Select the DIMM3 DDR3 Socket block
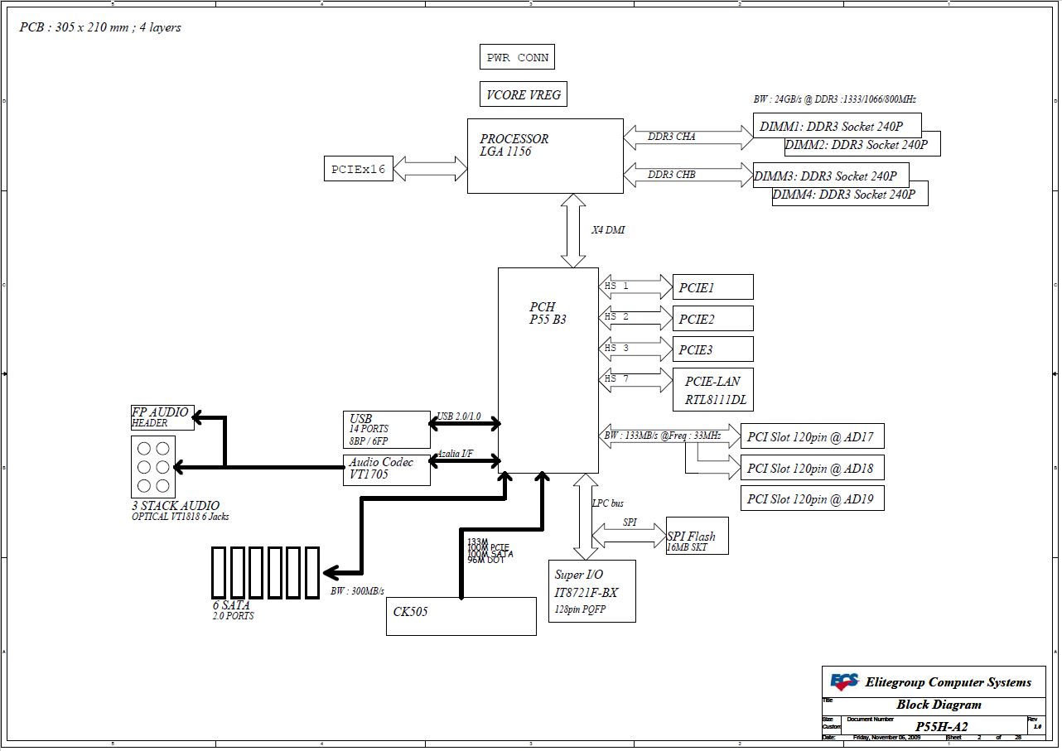The height and width of the screenshot is (751, 1062). click(831, 176)
